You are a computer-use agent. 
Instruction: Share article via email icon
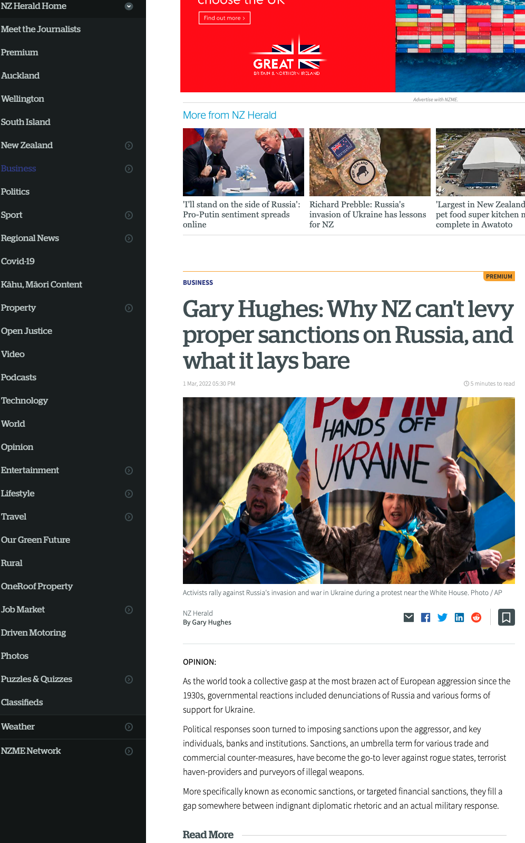click(409, 617)
